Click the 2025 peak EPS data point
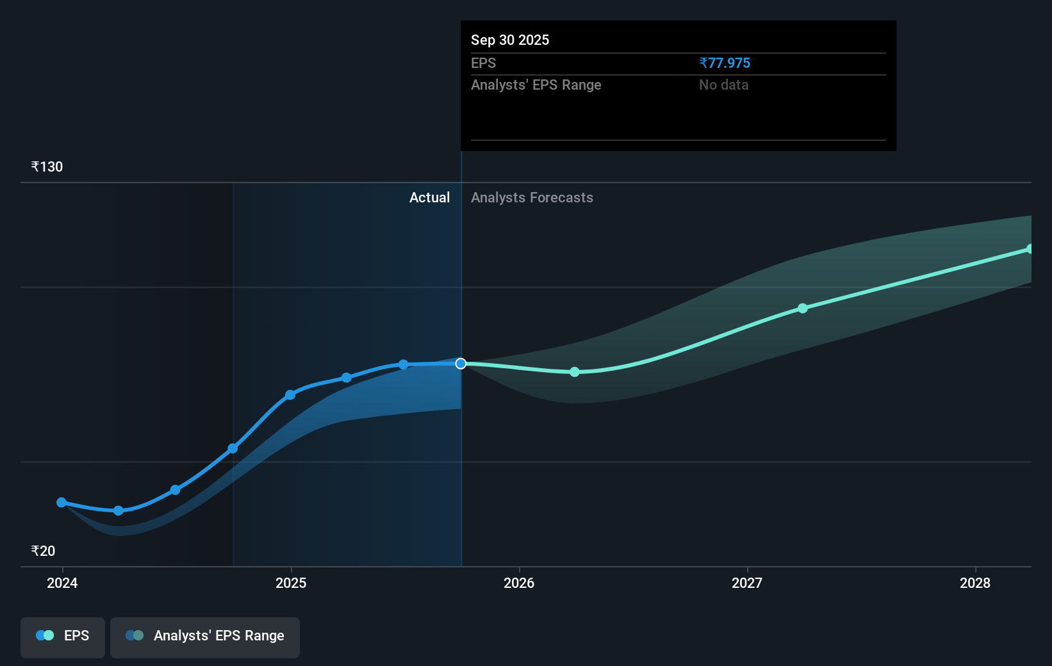The image size is (1052, 666). click(402, 364)
